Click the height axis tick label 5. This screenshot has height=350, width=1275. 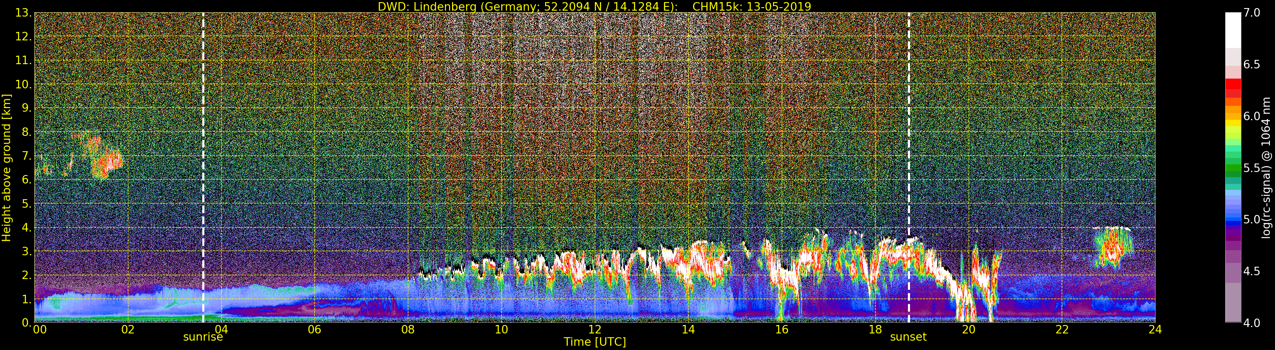coord(26,203)
